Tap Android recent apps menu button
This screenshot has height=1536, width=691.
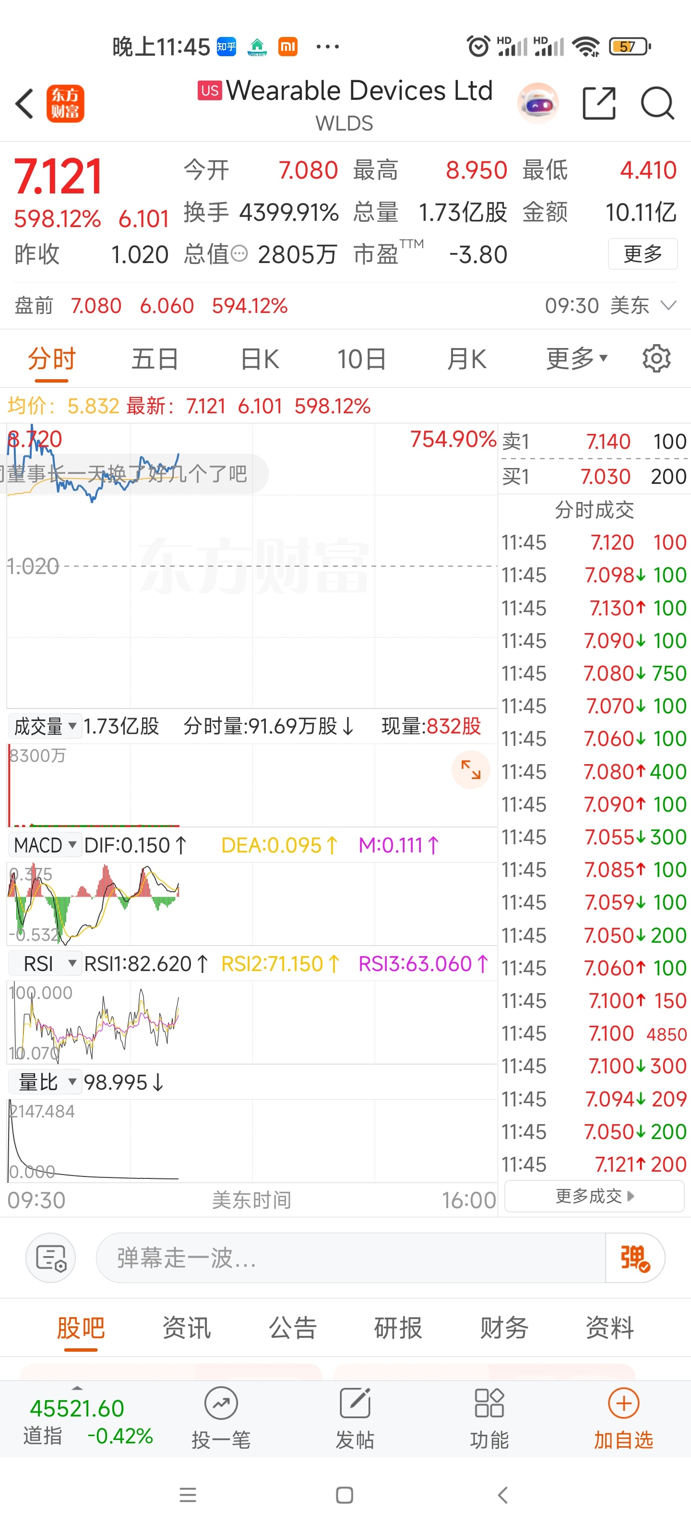pos(188,1495)
